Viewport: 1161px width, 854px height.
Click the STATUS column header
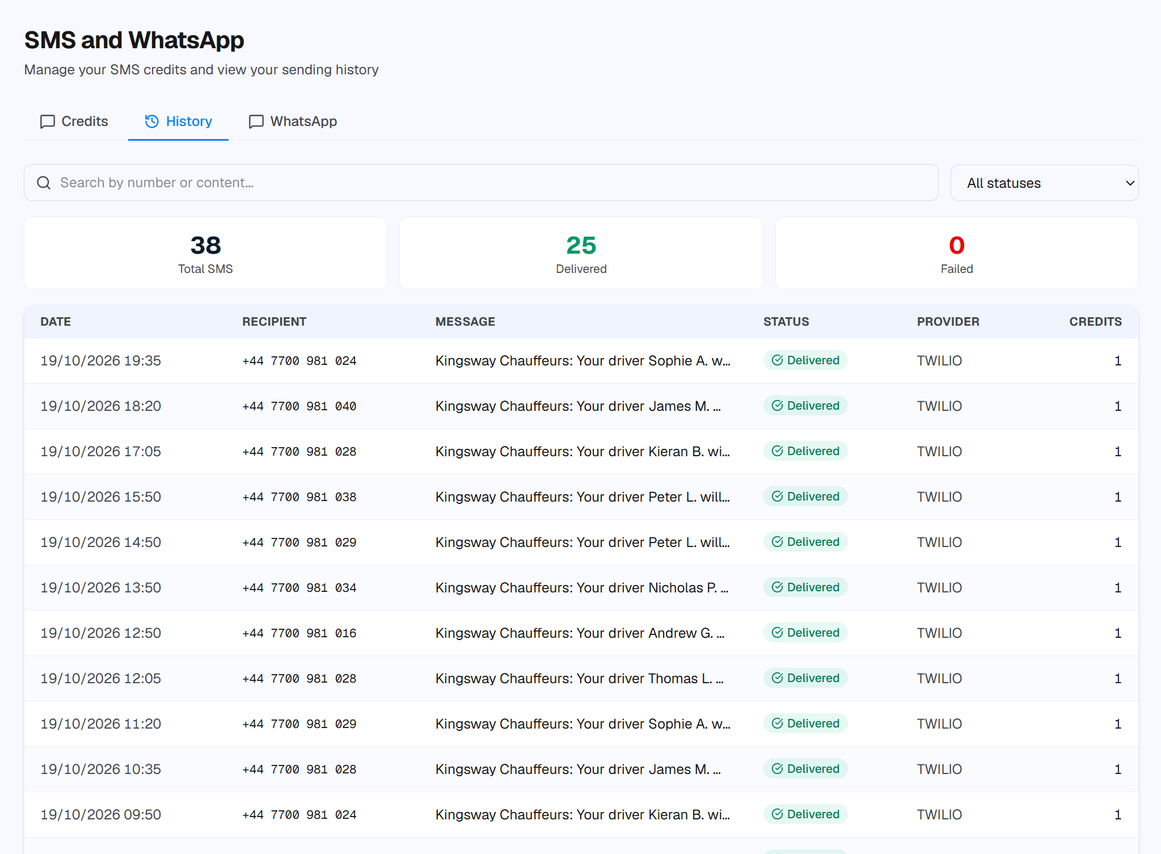click(786, 322)
